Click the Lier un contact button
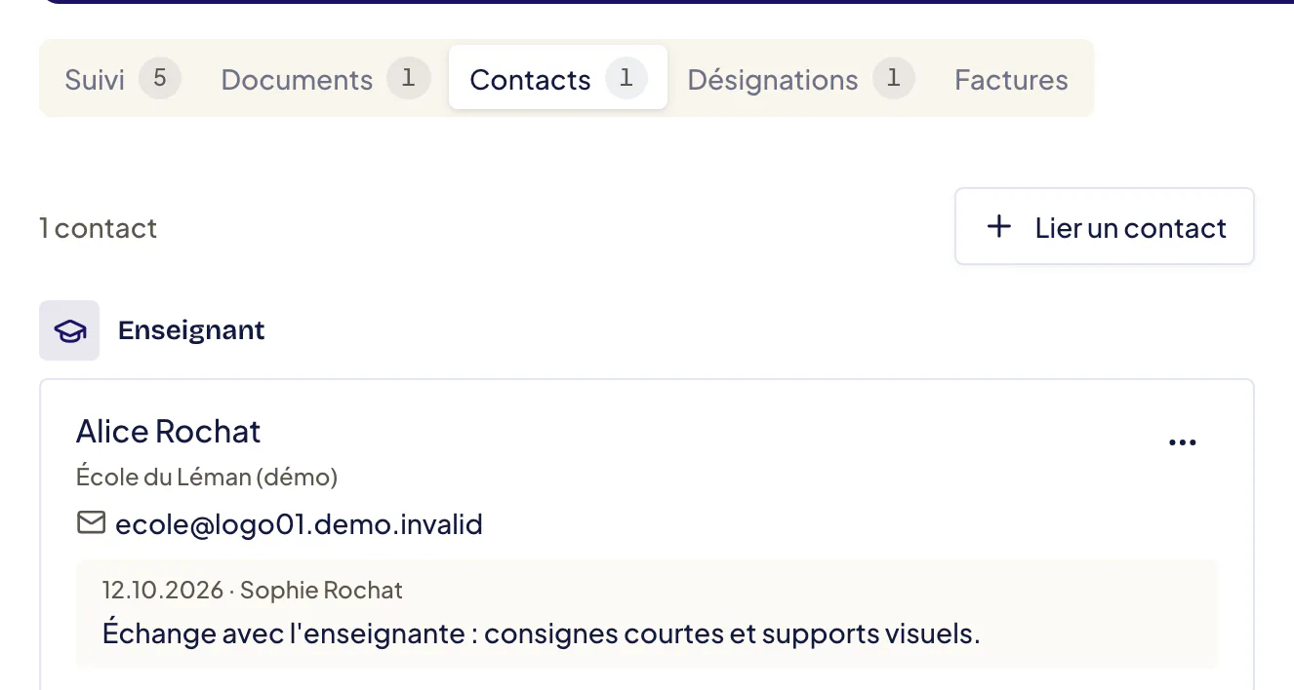The height and width of the screenshot is (690, 1294). tap(1105, 227)
